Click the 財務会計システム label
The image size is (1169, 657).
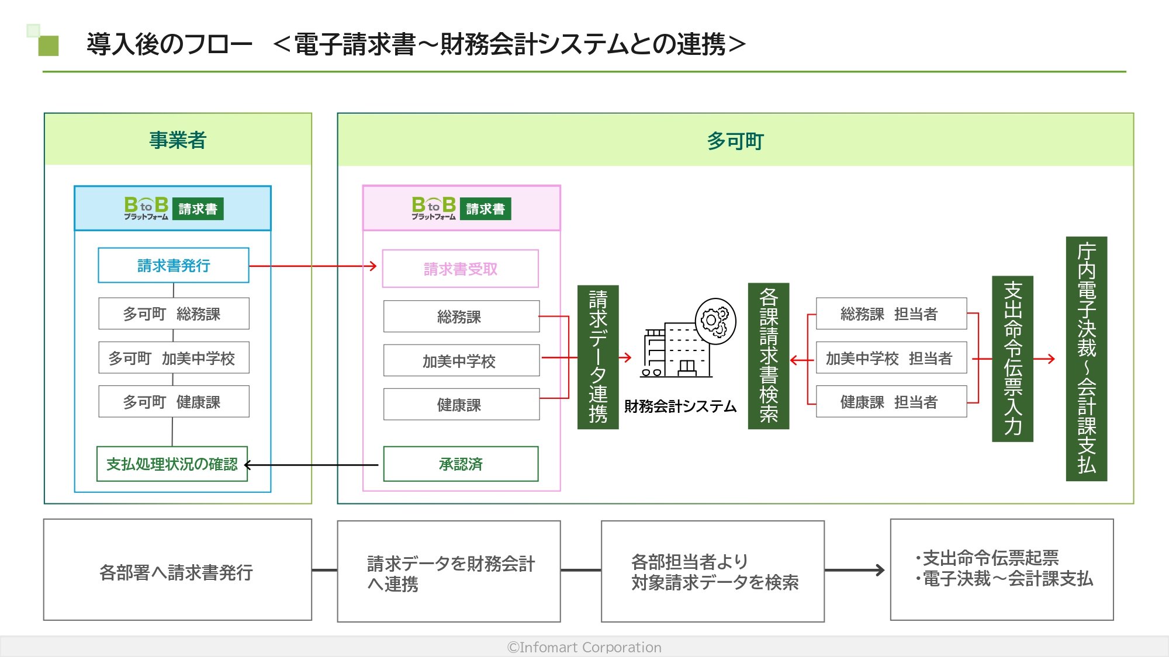(x=680, y=406)
